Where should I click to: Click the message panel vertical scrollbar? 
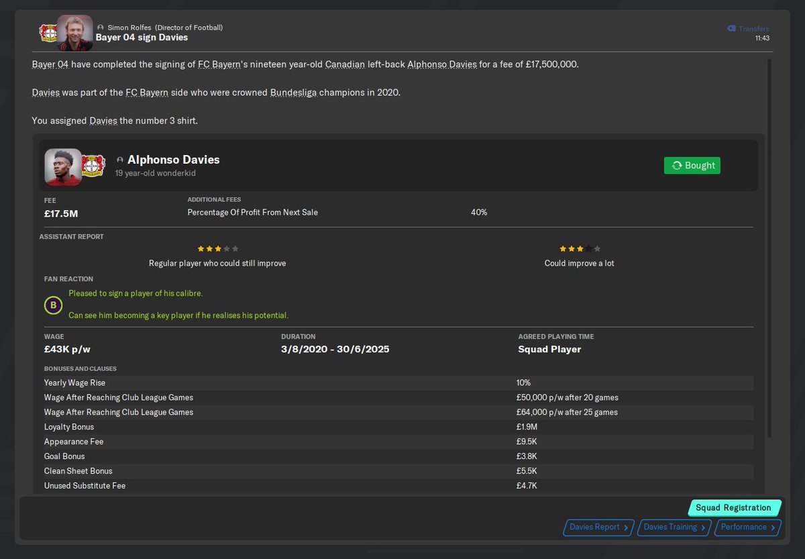(769, 248)
